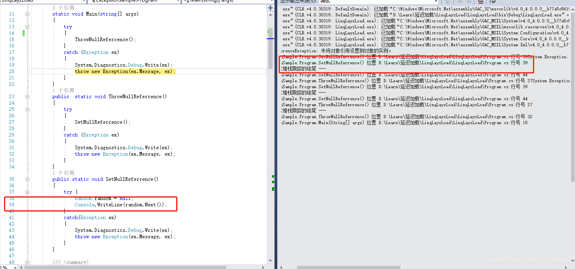Viewport: 575px width, 269px height.
Task: Click 'System.Diagnostics.Debug.Write(ex);' on line 31
Action: tap(124, 148)
